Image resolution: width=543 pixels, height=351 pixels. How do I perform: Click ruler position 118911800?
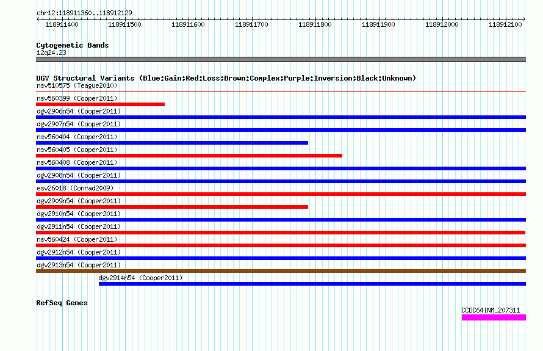coord(315,24)
